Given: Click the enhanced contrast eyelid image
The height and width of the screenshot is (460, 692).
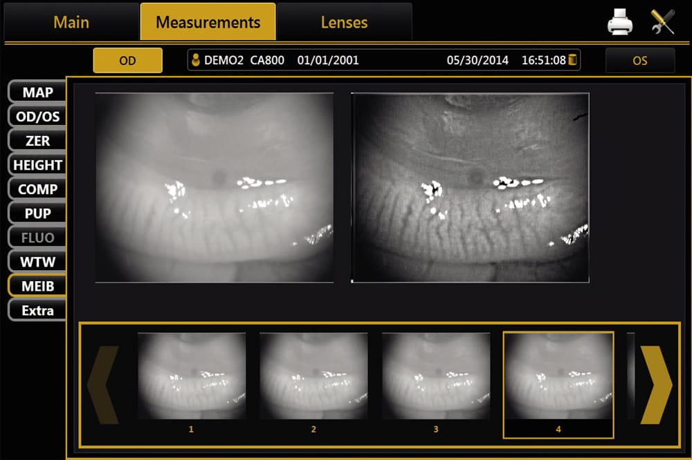Looking at the screenshot, I should point(470,188).
